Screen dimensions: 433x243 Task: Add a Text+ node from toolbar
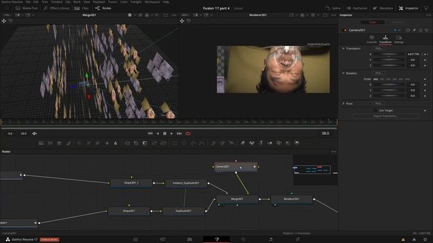click(x=59, y=143)
